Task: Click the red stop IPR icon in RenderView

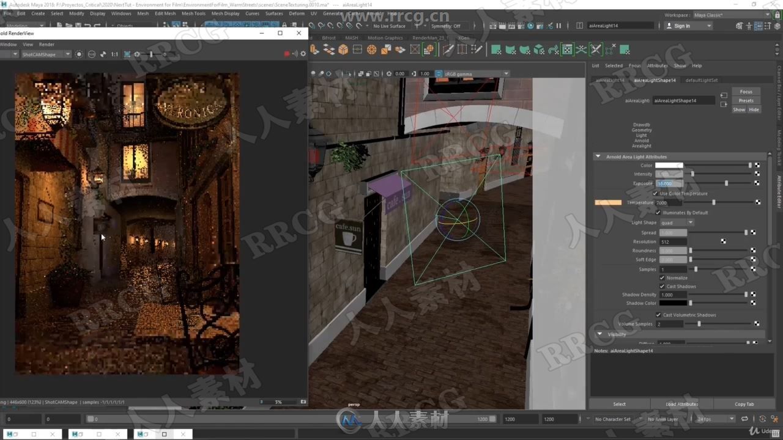Action: coord(286,54)
